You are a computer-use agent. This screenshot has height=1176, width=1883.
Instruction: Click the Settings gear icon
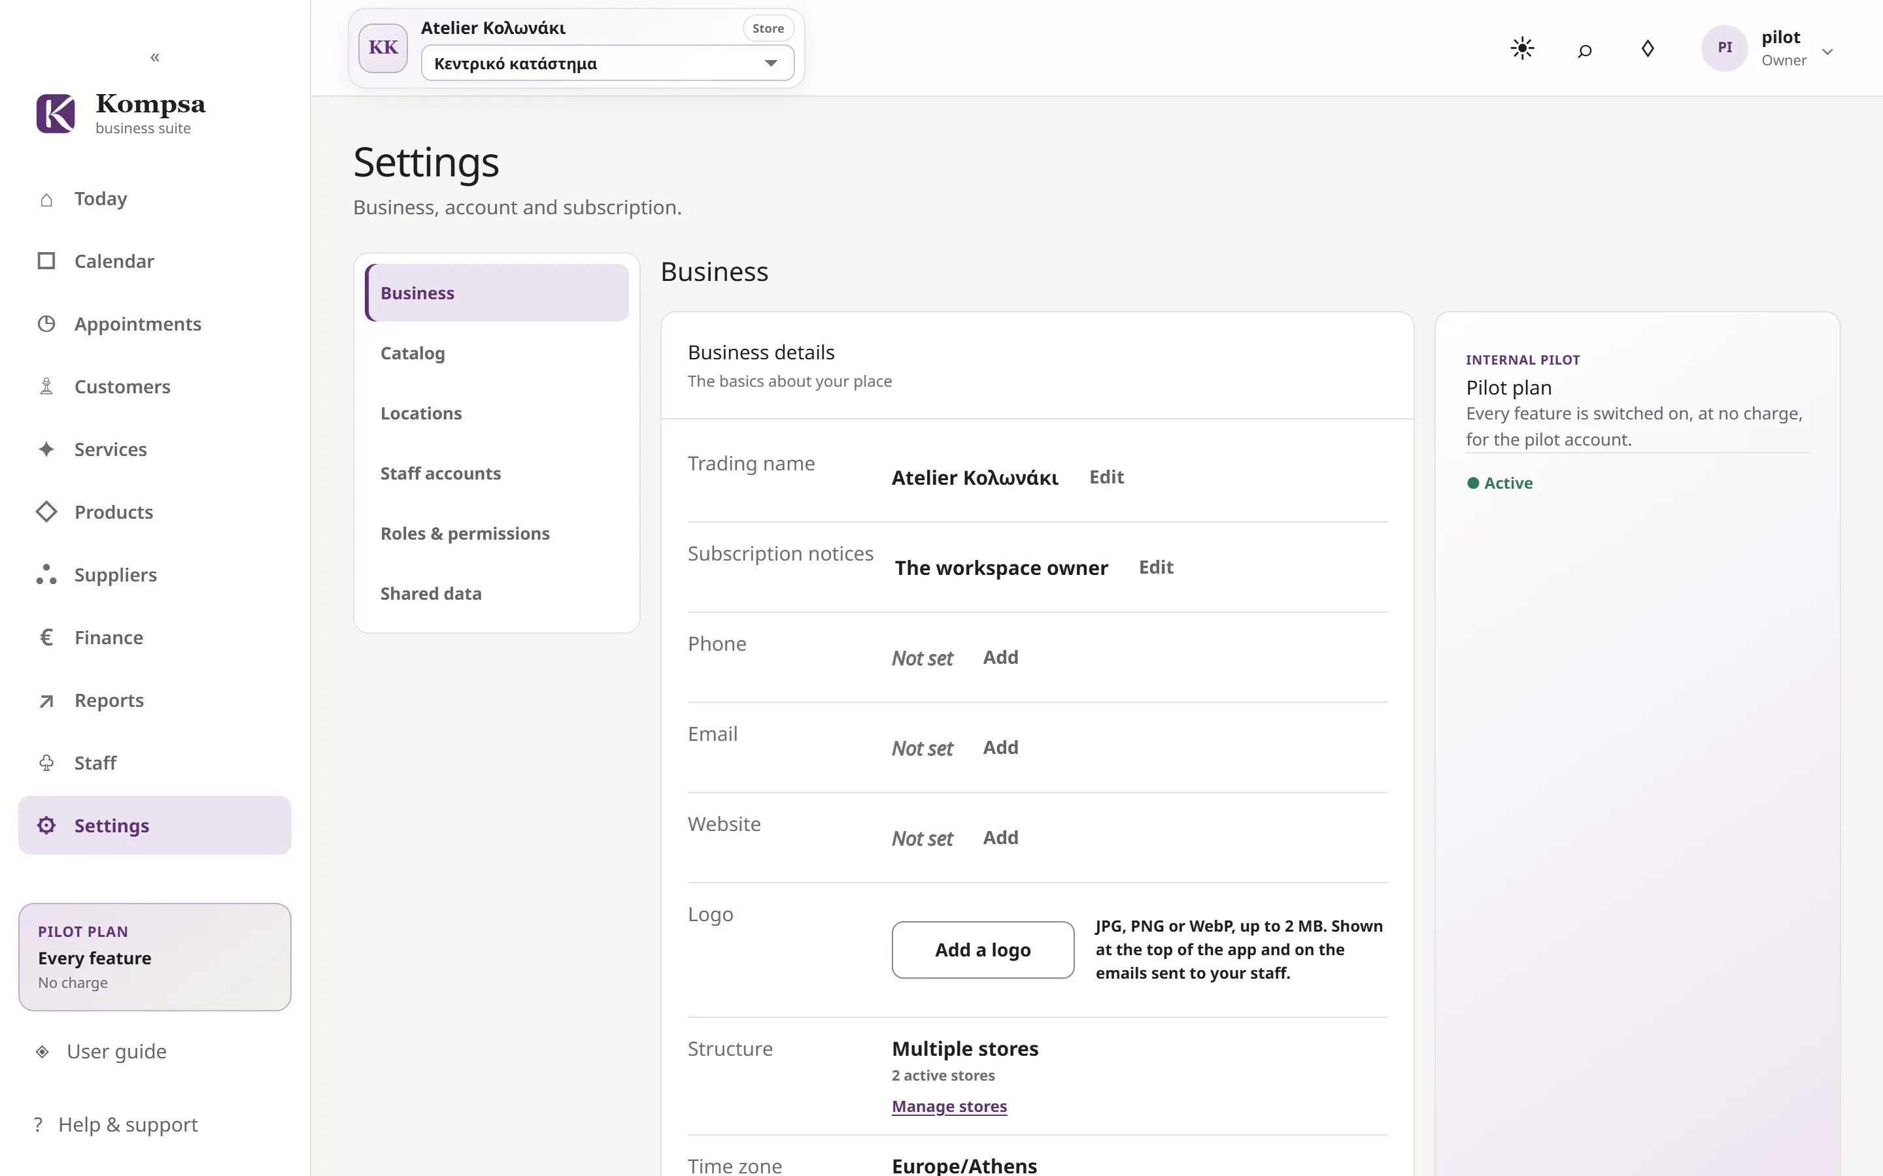point(46,826)
